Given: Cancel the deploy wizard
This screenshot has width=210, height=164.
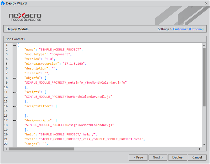Looking at the screenshot, I should pyautogui.click(x=199, y=157).
